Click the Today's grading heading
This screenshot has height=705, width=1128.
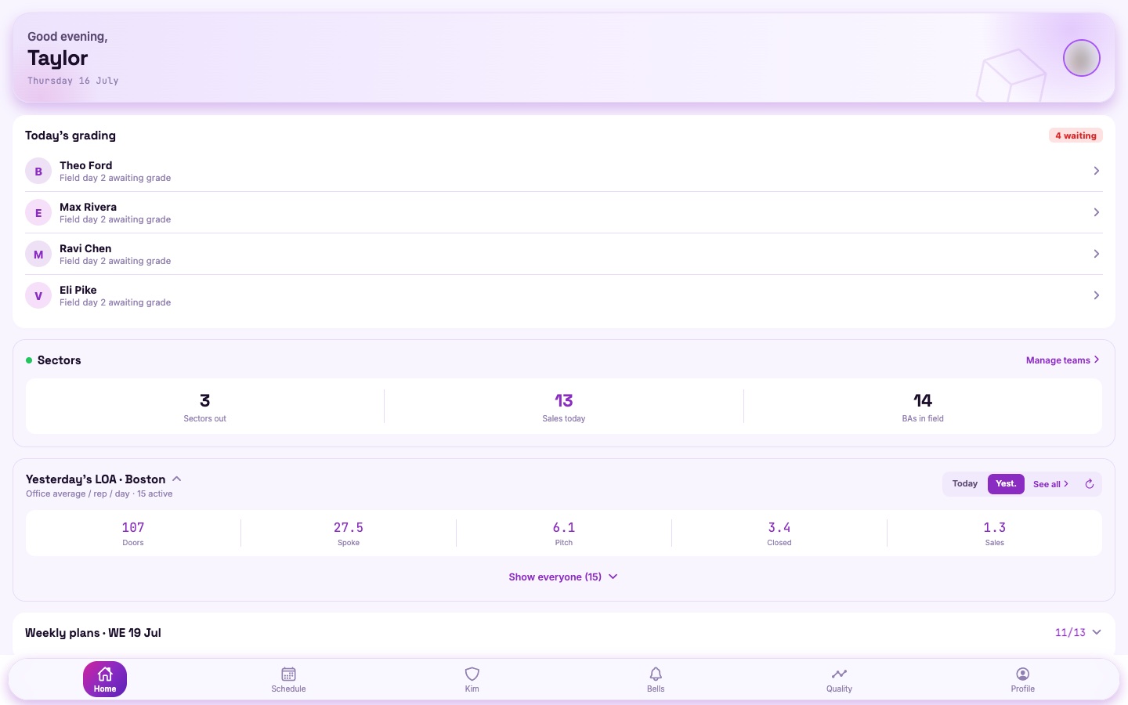(70, 136)
